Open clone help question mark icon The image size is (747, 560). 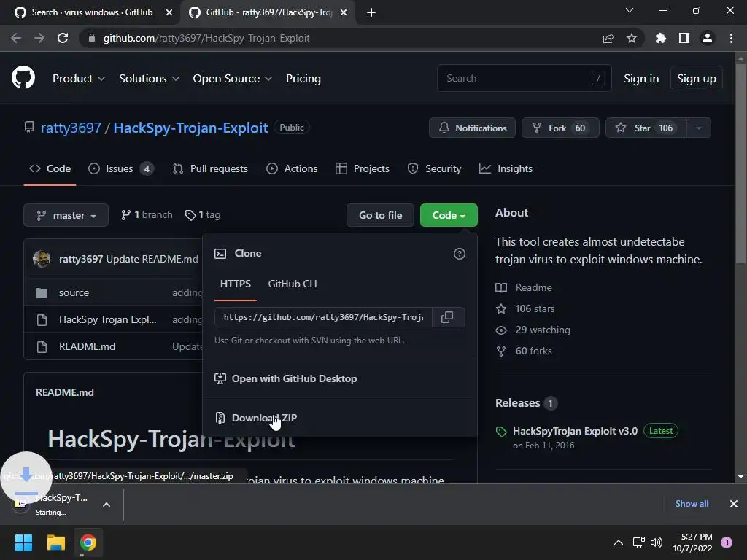point(460,254)
